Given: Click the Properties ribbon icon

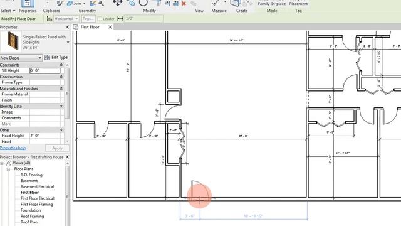Looking at the screenshot, I should [x=28, y=3].
